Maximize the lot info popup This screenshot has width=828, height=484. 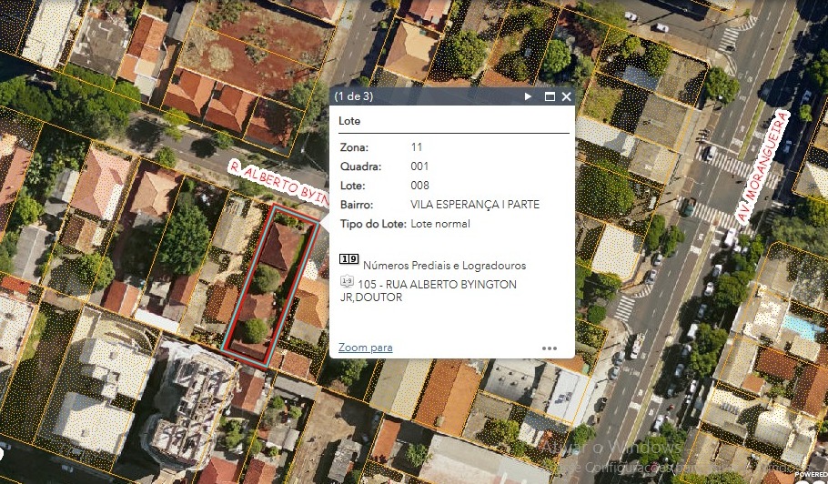tap(549, 96)
